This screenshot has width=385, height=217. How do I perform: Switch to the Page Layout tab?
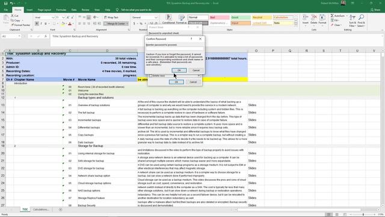44,10
